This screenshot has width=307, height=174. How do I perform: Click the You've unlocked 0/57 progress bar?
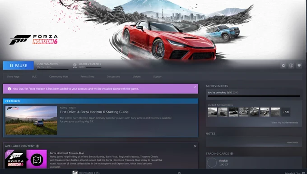[x=254, y=96]
